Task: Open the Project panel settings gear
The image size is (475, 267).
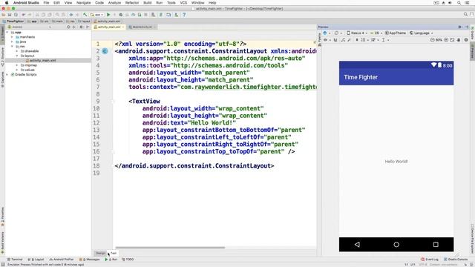Action: click(x=81, y=27)
